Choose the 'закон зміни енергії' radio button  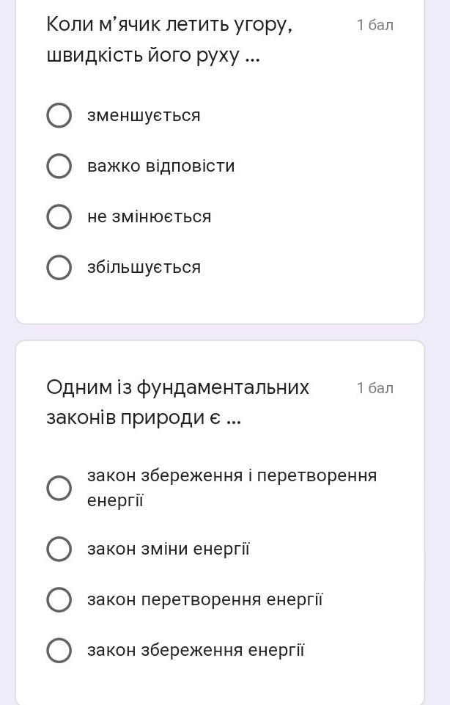59,549
